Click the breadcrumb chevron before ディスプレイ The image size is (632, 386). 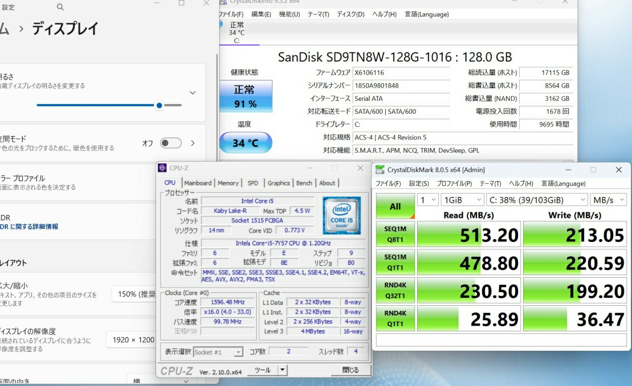point(21,28)
